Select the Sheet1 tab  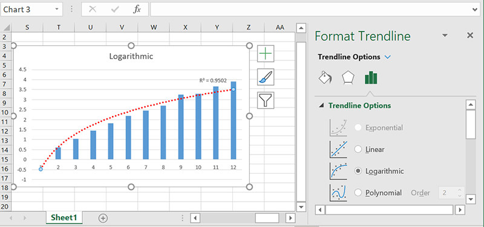[x=64, y=217]
